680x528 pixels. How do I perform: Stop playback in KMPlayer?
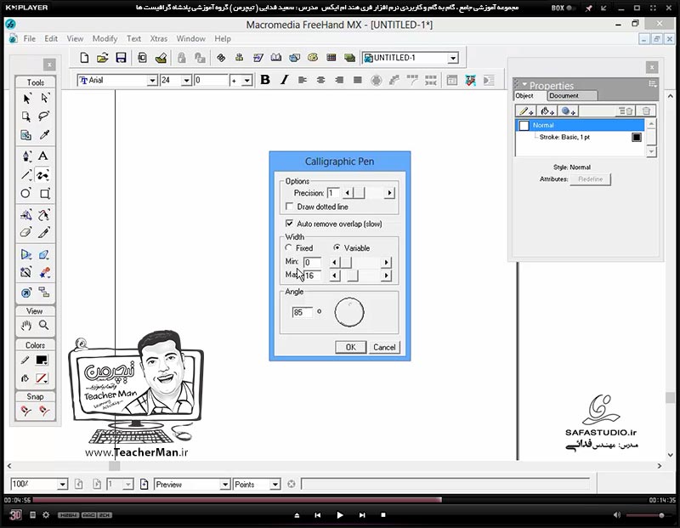click(383, 515)
